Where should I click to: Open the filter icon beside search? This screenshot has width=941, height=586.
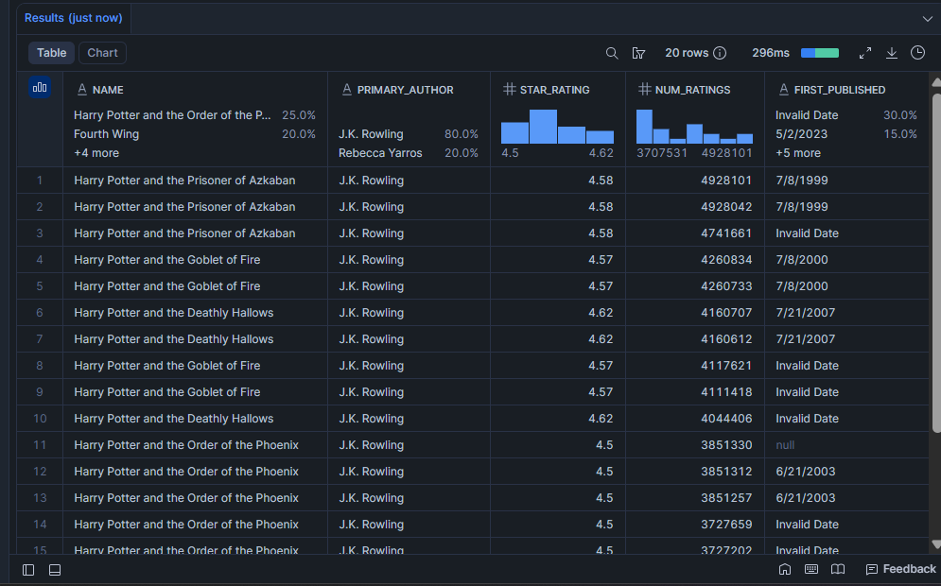pos(638,53)
